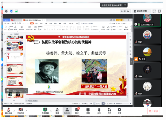The width and height of the screenshot is (166, 120).
Task: Collapse the participant video sidebar arrow
Action: click(131, 62)
